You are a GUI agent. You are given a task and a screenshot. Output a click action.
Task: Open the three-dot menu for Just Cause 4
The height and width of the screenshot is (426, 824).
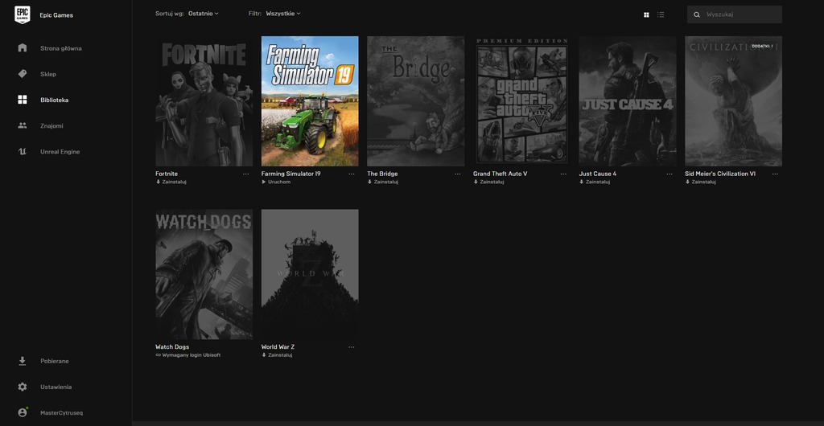(x=669, y=174)
